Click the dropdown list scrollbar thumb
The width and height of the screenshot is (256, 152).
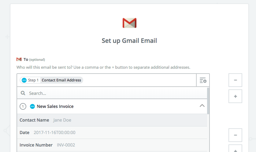208,101
